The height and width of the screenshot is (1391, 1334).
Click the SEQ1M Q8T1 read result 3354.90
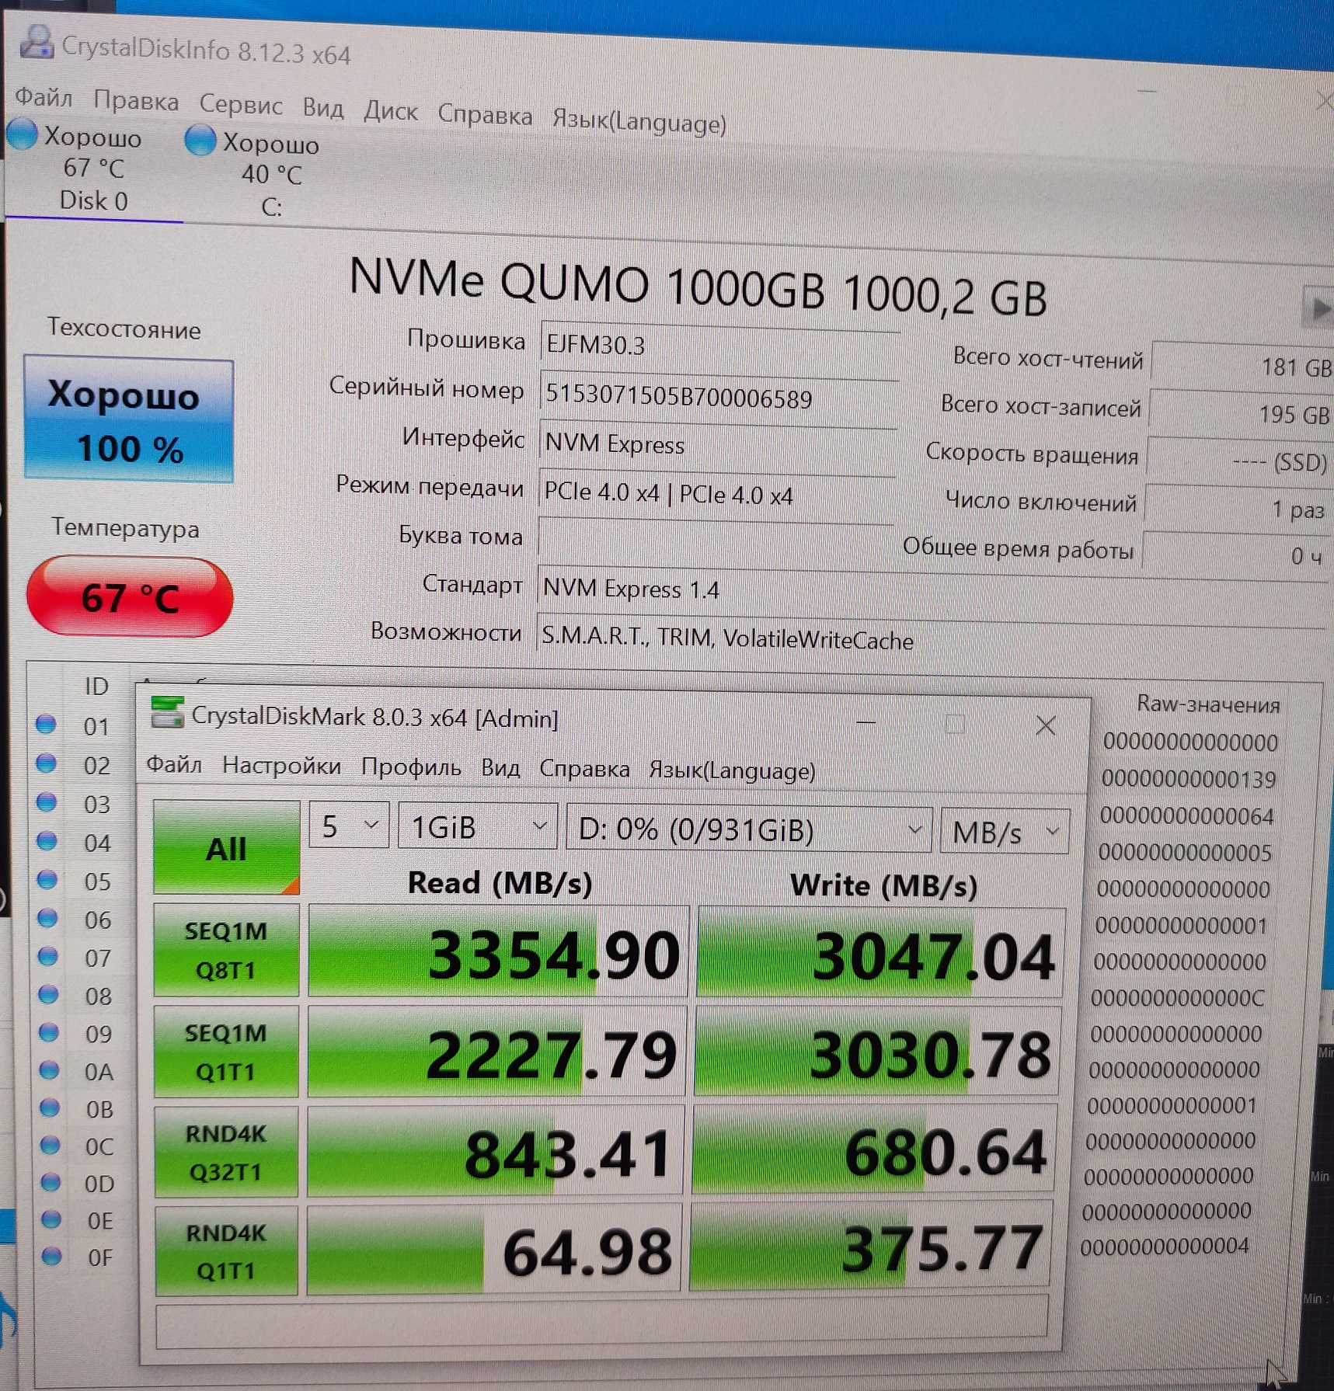(x=498, y=951)
